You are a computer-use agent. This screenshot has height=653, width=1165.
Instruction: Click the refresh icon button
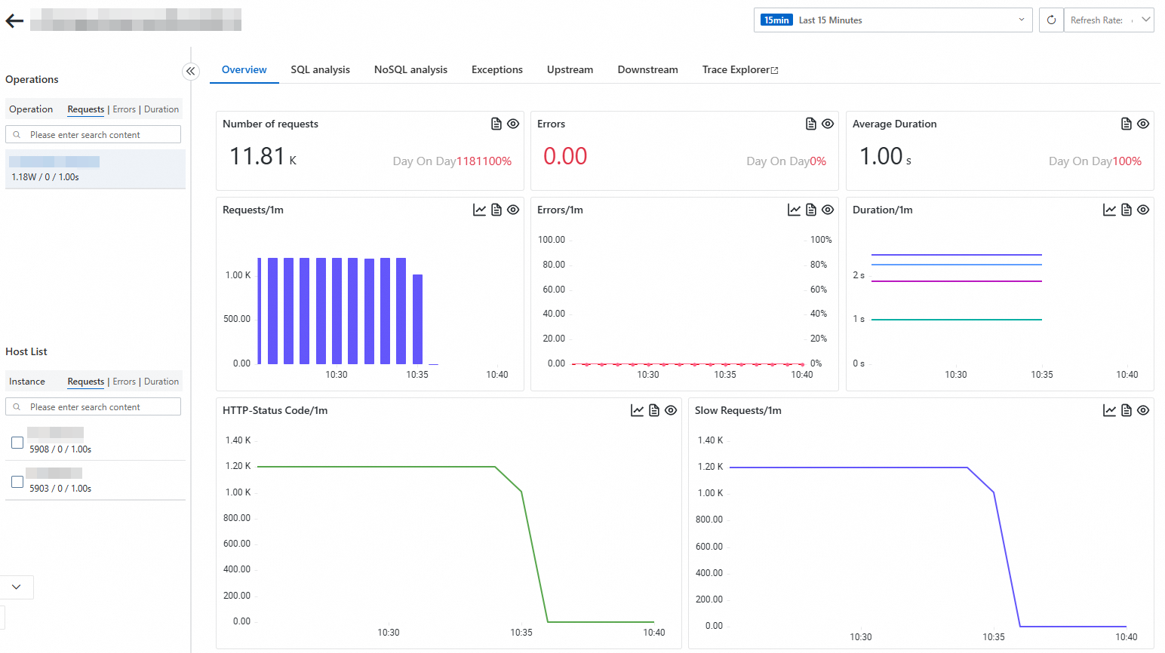click(x=1051, y=20)
